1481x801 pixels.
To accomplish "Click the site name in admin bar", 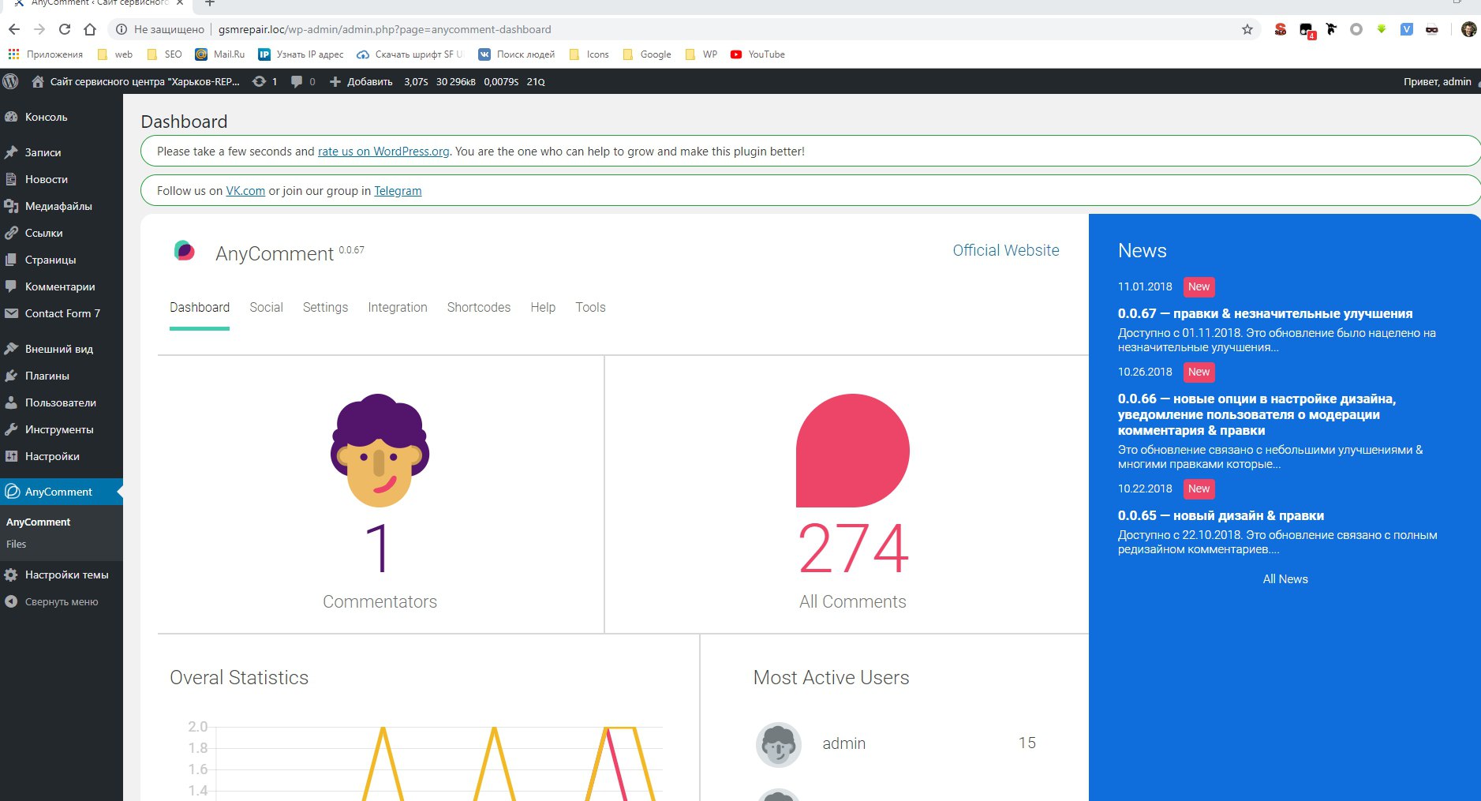I will (x=135, y=81).
